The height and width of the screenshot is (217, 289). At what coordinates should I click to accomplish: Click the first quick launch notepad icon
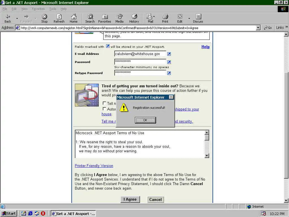(24, 214)
